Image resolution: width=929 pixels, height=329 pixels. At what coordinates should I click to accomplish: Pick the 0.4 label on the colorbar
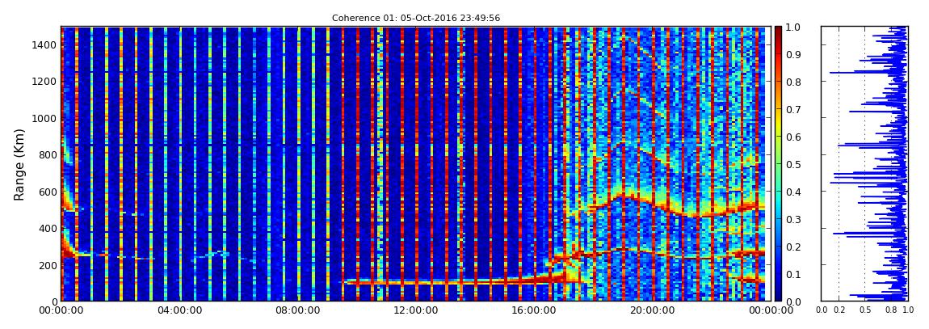(x=793, y=192)
